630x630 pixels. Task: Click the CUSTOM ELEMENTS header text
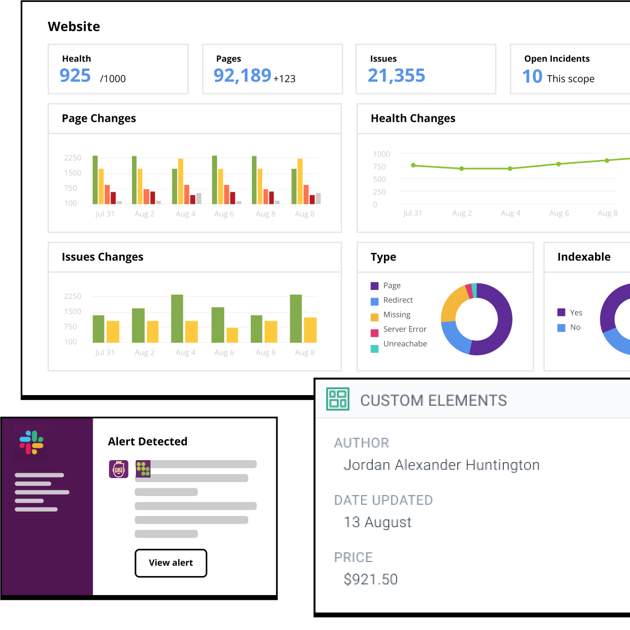pyautogui.click(x=433, y=400)
